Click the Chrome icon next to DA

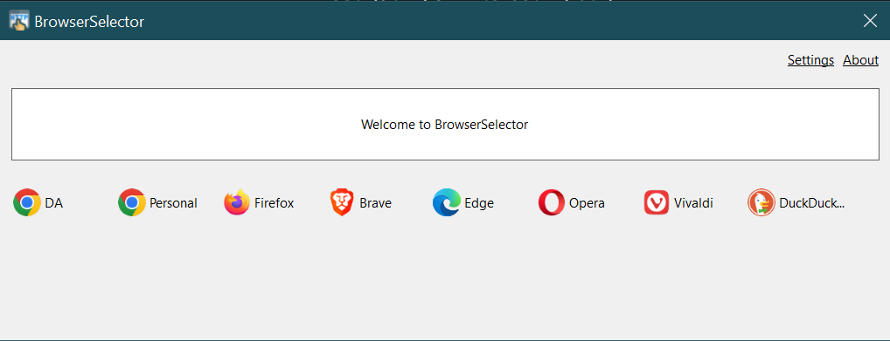pyautogui.click(x=27, y=203)
